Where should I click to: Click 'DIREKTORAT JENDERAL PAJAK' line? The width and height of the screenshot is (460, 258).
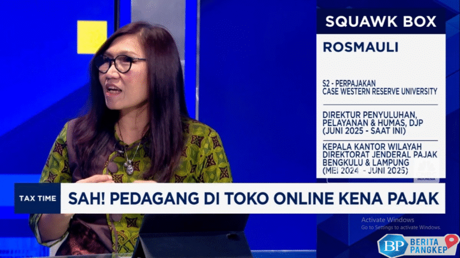tap(380, 154)
